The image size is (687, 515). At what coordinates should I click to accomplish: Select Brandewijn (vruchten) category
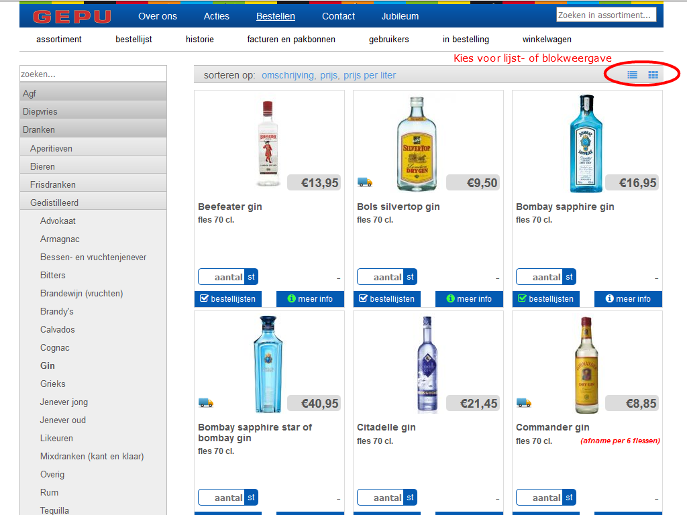click(x=81, y=294)
